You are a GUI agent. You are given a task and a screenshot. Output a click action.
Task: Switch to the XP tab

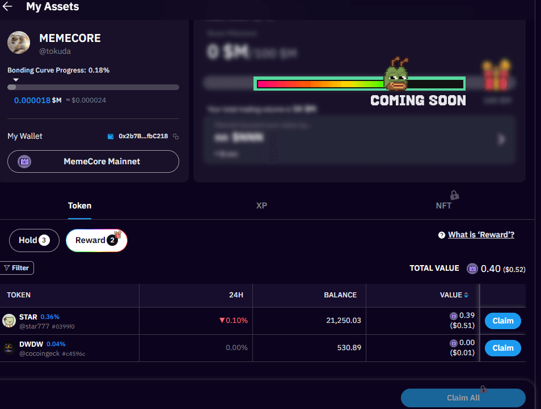(261, 206)
